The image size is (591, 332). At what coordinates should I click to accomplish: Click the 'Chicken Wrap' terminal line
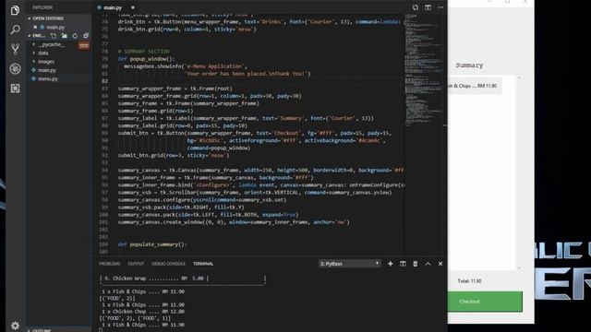click(x=154, y=279)
